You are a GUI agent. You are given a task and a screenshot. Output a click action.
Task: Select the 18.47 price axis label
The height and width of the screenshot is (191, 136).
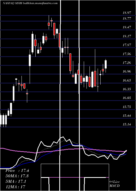[127, 27]
